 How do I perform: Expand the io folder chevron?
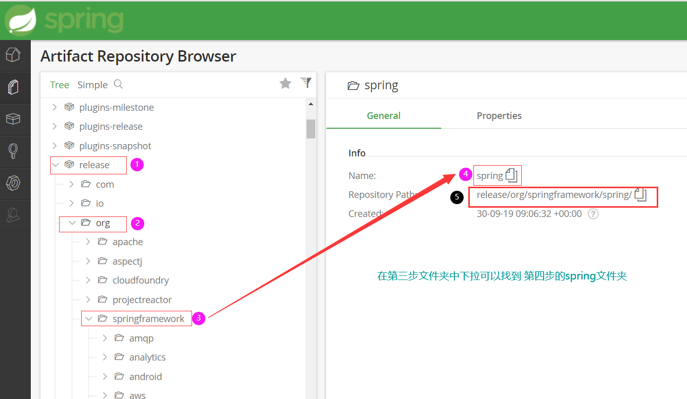pos(72,203)
